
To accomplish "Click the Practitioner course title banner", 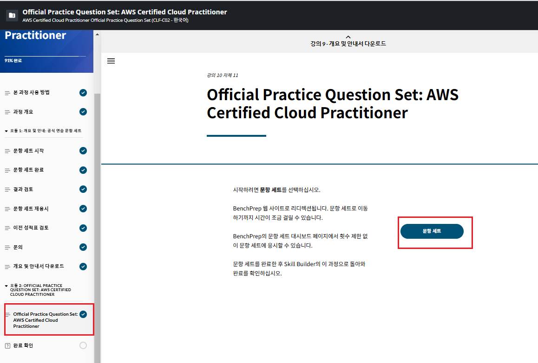I will click(35, 35).
